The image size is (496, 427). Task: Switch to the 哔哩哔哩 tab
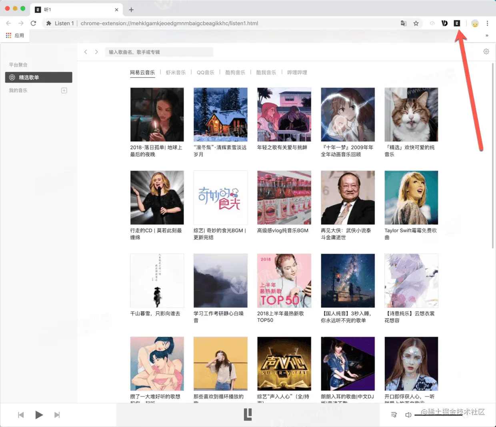tap(297, 73)
